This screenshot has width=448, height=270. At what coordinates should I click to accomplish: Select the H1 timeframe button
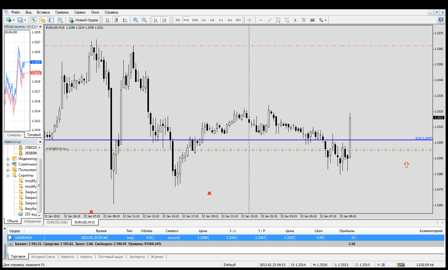coord(204,20)
